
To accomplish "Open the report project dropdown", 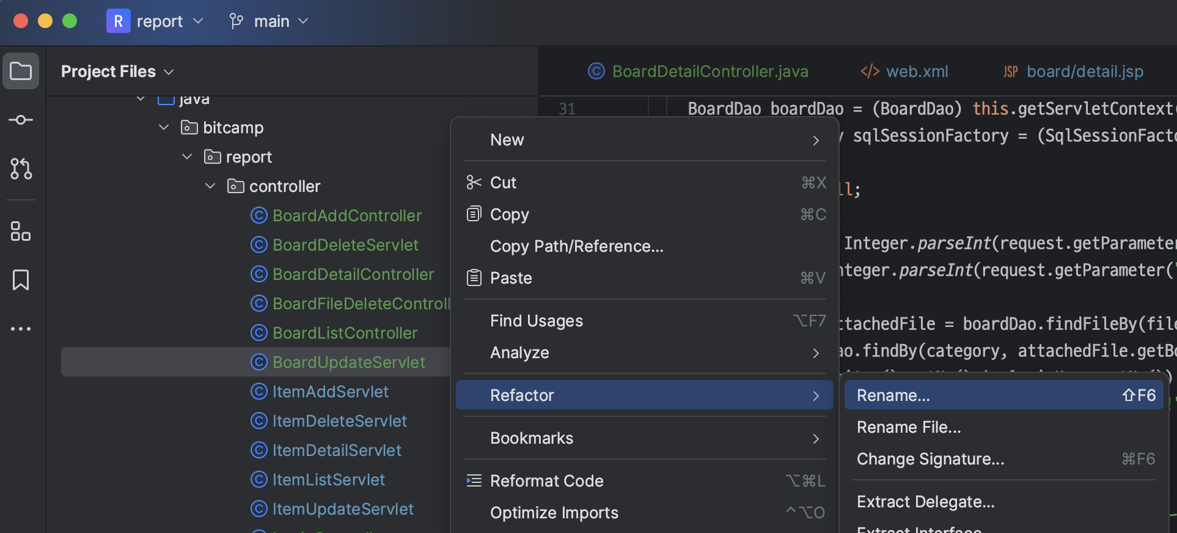I will [155, 21].
